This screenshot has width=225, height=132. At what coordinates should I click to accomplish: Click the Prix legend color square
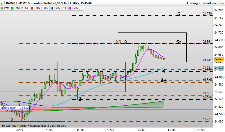point(2,8)
